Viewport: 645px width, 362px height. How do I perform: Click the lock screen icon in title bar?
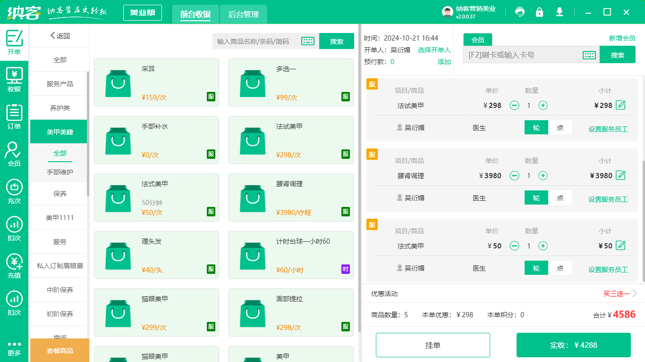[x=540, y=12]
